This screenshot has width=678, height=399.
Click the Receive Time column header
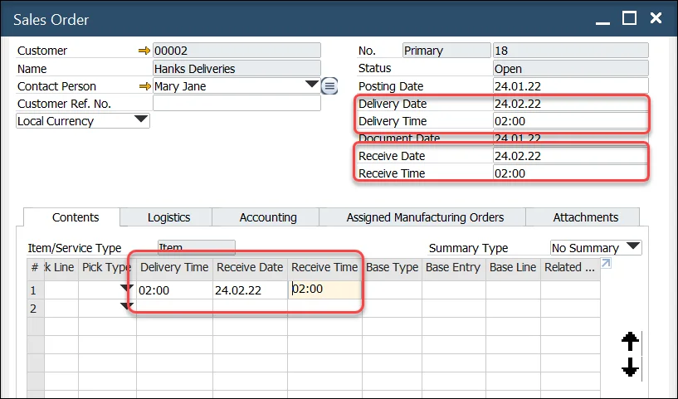324,267
